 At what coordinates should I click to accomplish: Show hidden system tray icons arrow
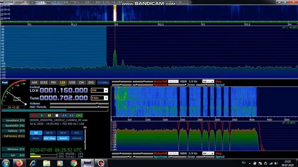click(x=250, y=163)
